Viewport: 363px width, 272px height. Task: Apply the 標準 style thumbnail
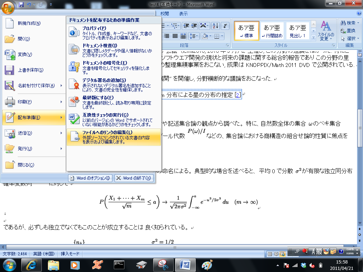coord(247,31)
